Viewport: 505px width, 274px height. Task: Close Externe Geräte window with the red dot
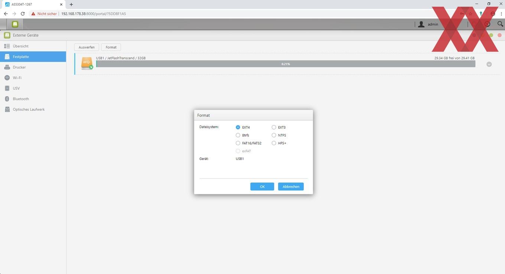click(x=499, y=35)
